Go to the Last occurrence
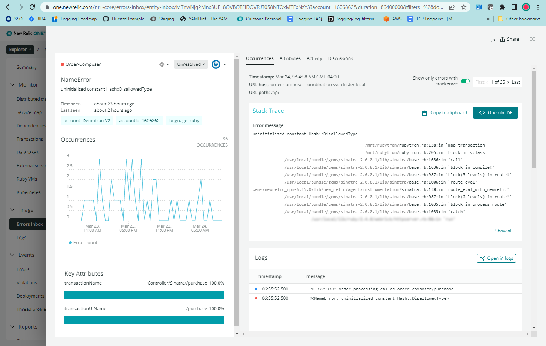 pos(516,82)
